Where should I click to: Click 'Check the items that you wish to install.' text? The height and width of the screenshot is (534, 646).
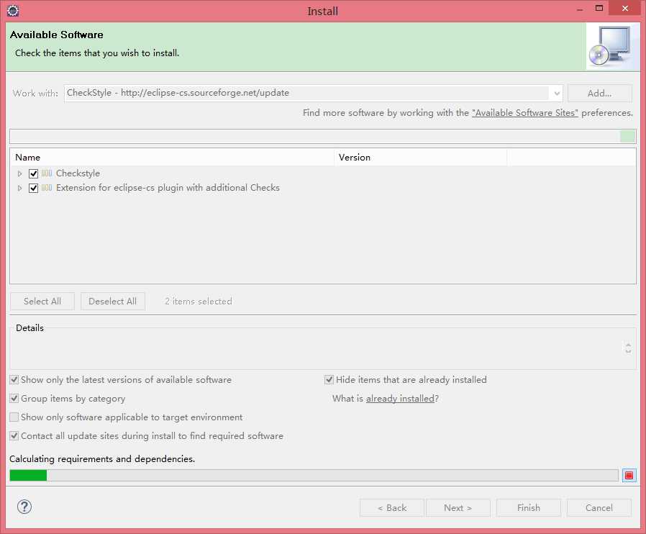pyautogui.click(x=97, y=53)
